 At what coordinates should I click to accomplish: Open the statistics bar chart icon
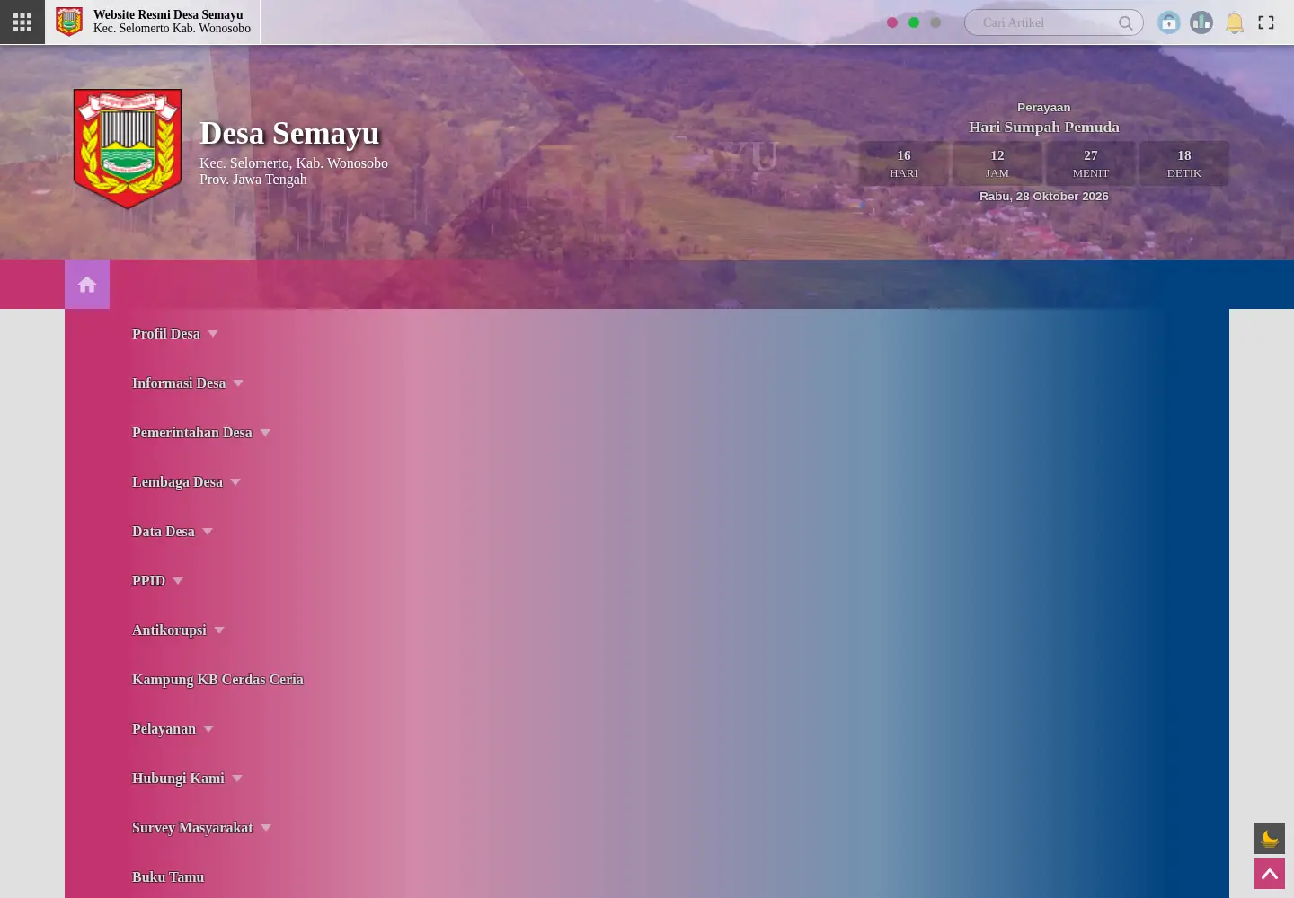pyautogui.click(x=1201, y=22)
